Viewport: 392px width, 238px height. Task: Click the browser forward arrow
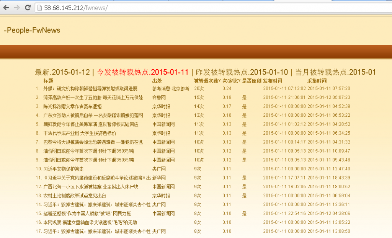pyautogui.click(x=17, y=8)
